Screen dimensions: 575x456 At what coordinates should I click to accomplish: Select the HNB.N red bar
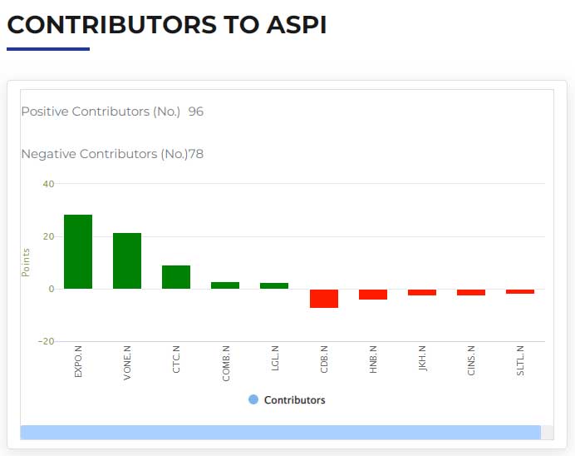373,295
